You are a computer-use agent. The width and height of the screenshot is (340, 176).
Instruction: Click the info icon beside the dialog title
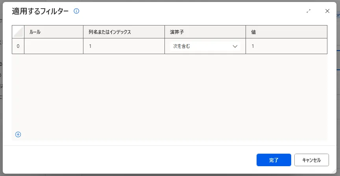[x=76, y=11]
